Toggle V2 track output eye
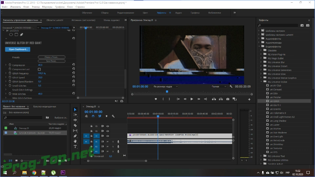 pyautogui.click(x=108, y=131)
